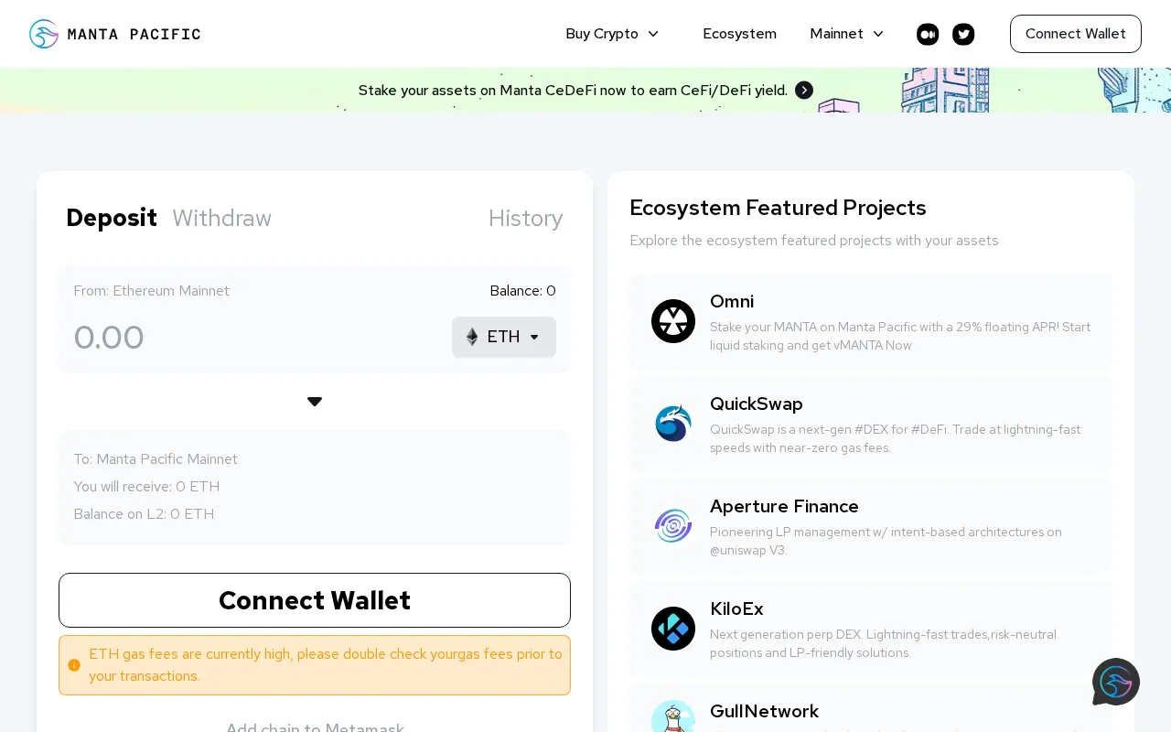
Task: Open the ETH token selector dropdown
Action: point(504,337)
